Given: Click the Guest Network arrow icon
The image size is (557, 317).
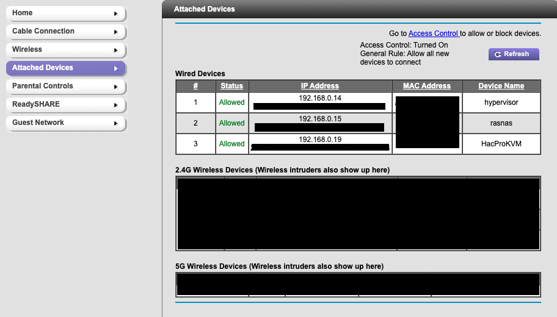Looking at the screenshot, I should pyautogui.click(x=115, y=123).
